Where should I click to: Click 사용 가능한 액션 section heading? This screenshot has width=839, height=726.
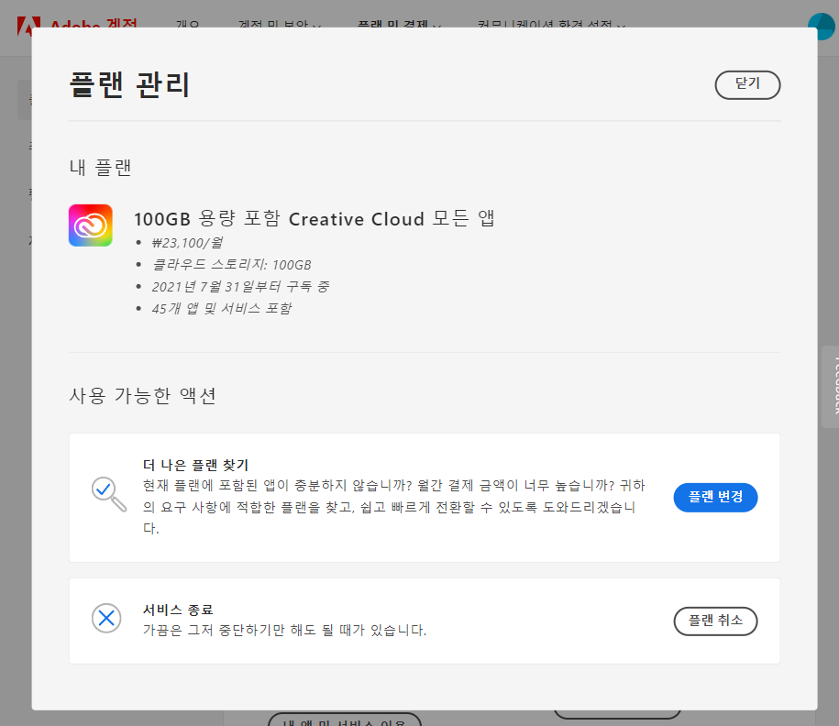pos(142,396)
